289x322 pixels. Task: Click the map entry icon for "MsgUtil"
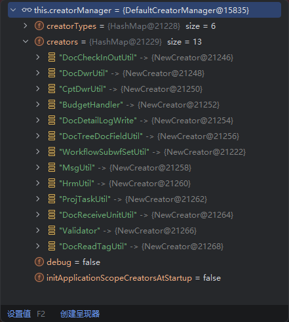coord(52,167)
